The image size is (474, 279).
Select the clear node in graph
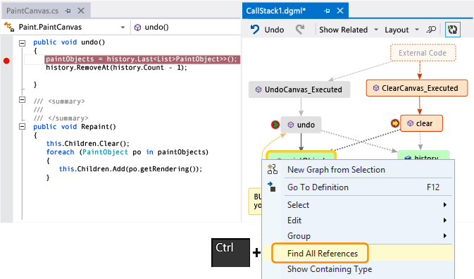(421, 123)
